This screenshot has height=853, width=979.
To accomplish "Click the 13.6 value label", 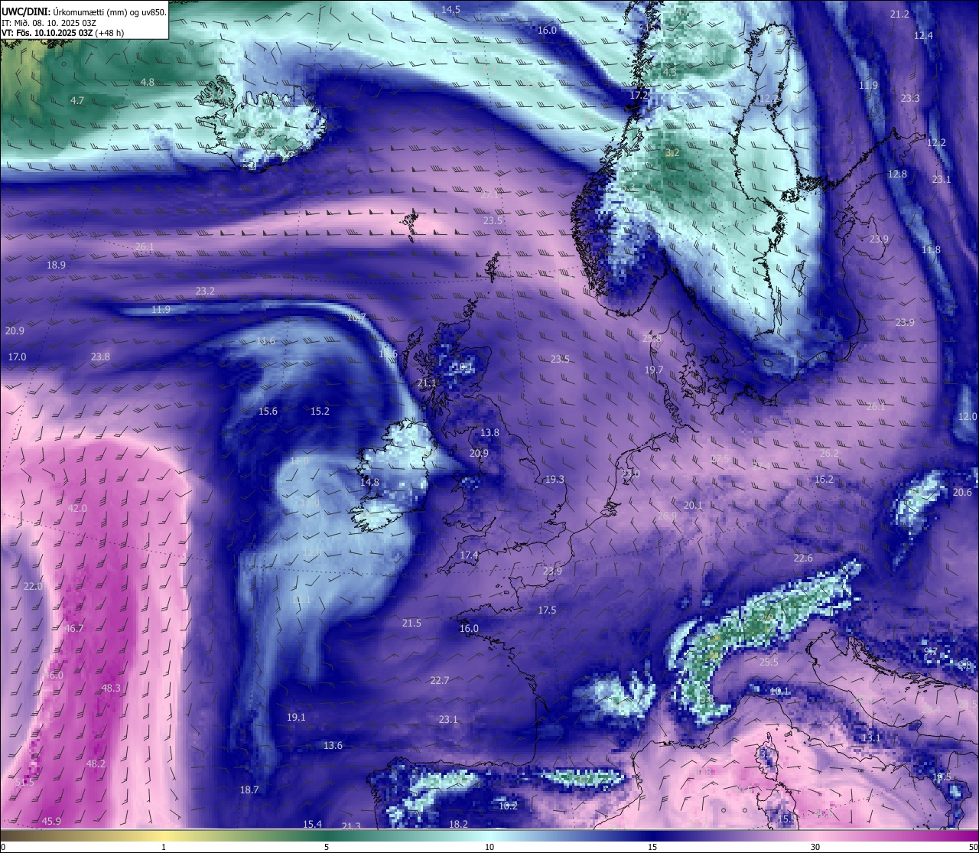I will [333, 745].
